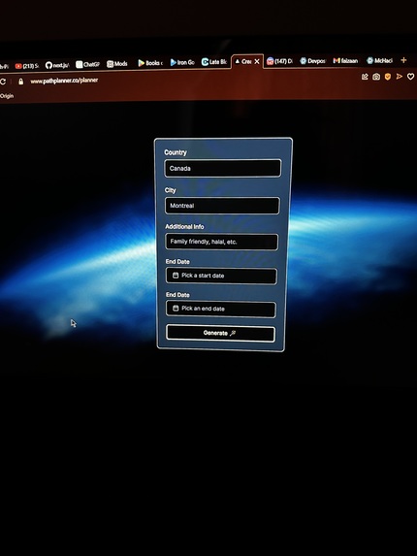417x556 pixels.
Task: Bookmark page with the heart icon
Action: pos(410,77)
